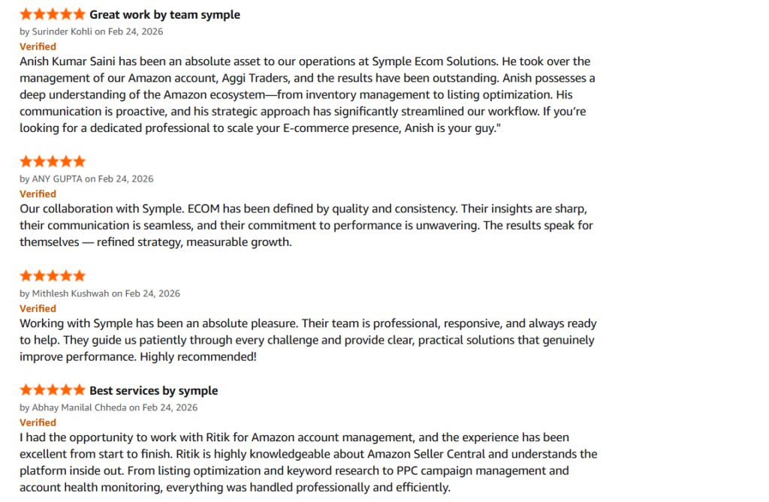Click star rating on Surinder Kohli's review

pyautogui.click(x=53, y=14)
